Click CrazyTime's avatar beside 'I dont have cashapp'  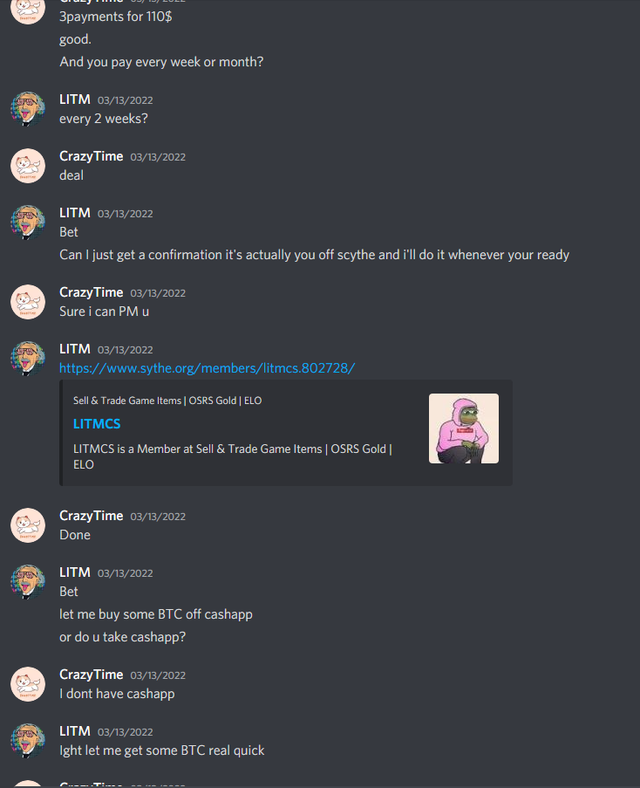[28, 684]
